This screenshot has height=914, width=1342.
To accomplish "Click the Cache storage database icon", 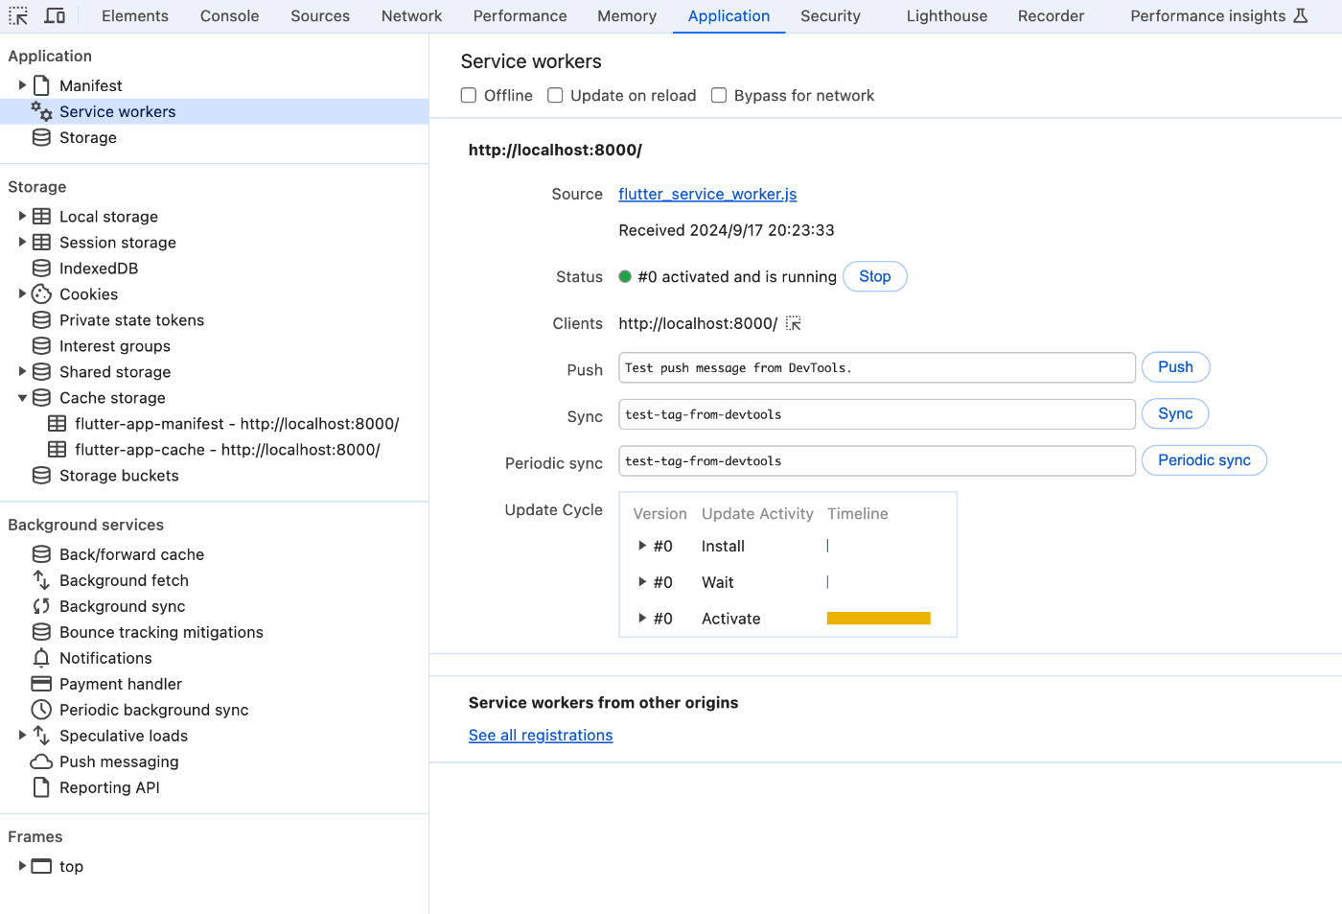I will tap(41, 398).
